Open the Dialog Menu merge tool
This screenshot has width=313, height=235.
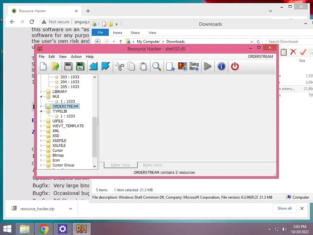194,66
